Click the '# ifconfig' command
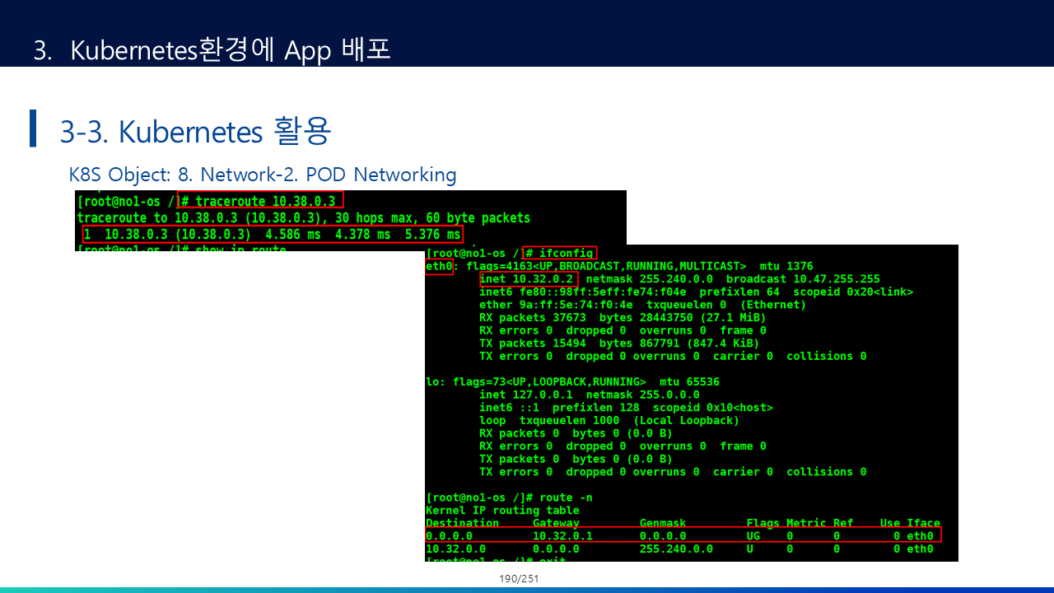 point(560,254)
